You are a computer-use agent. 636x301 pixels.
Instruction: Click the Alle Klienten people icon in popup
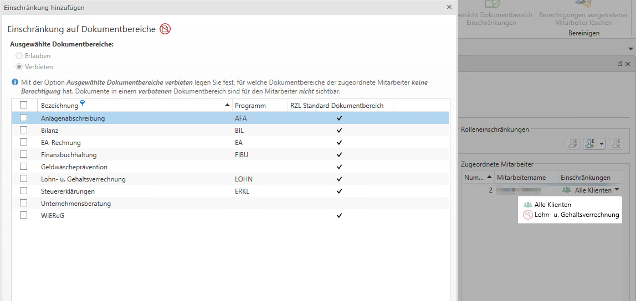[527, 205]
